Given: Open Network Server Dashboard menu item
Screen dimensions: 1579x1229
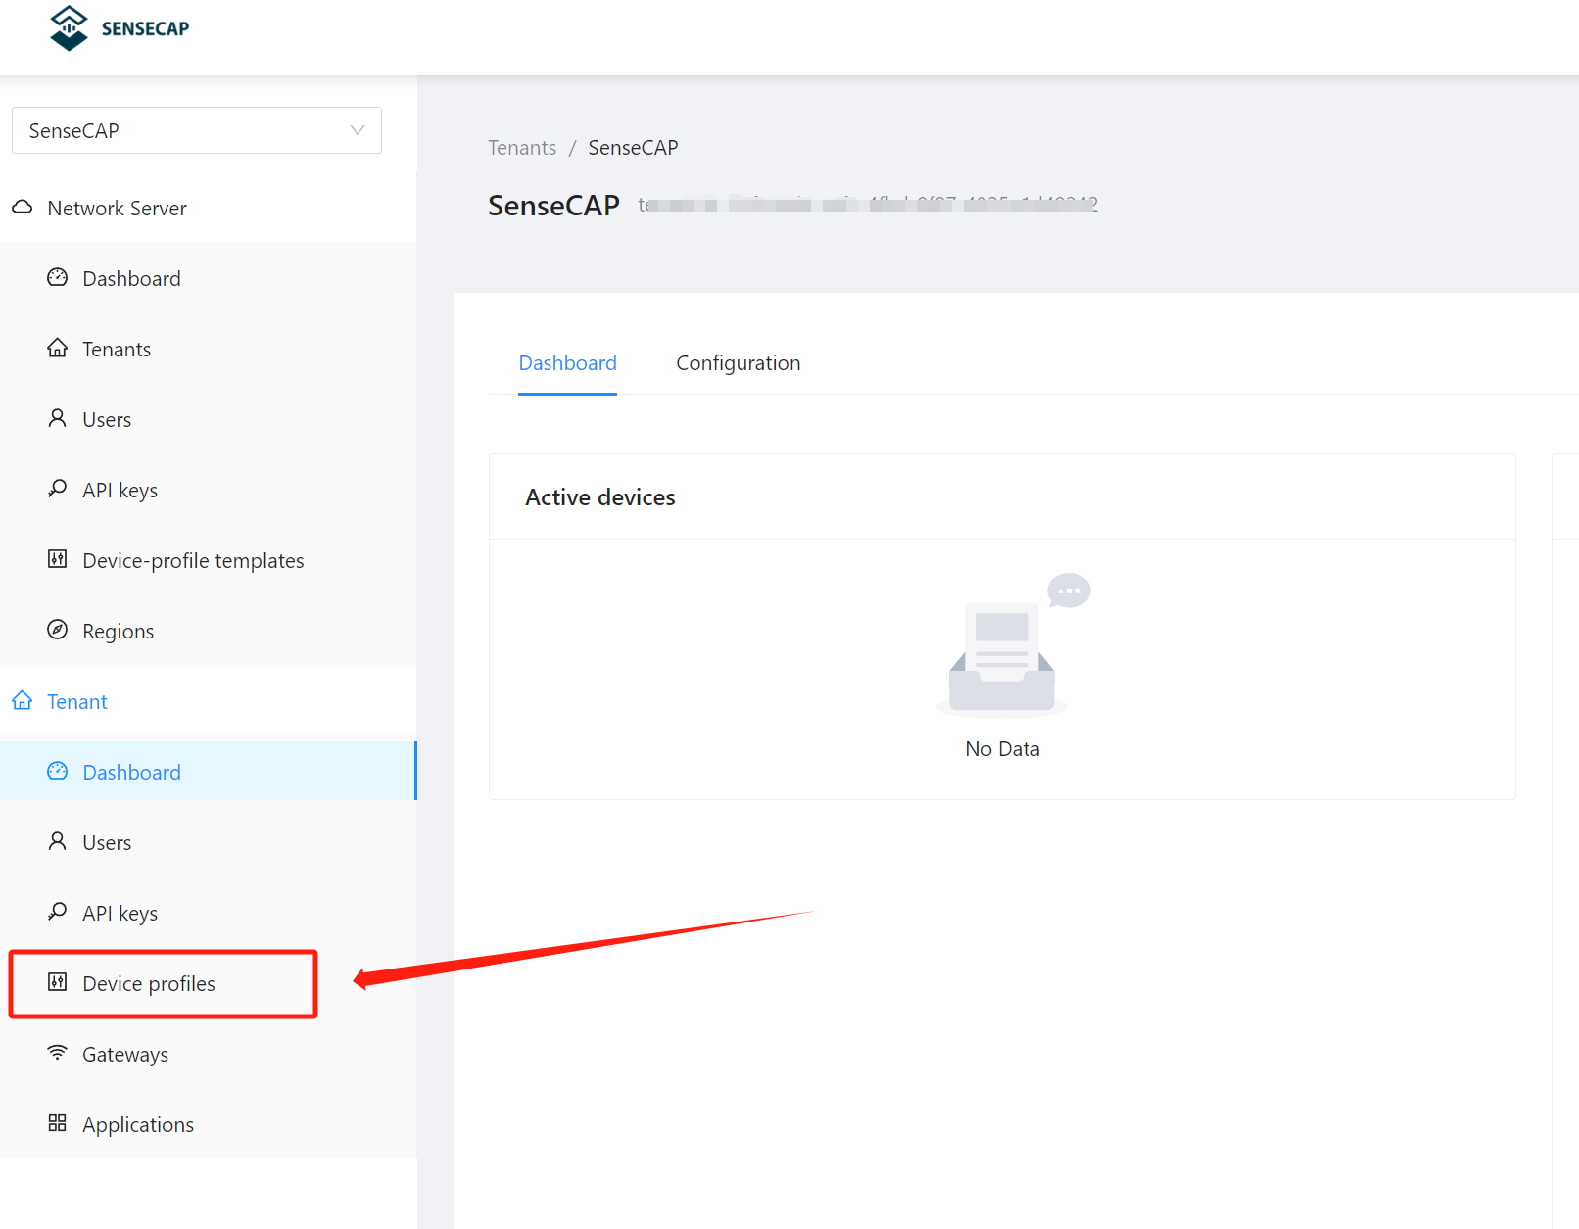Looking at the screenshot, I should click(x=208, y=278).
